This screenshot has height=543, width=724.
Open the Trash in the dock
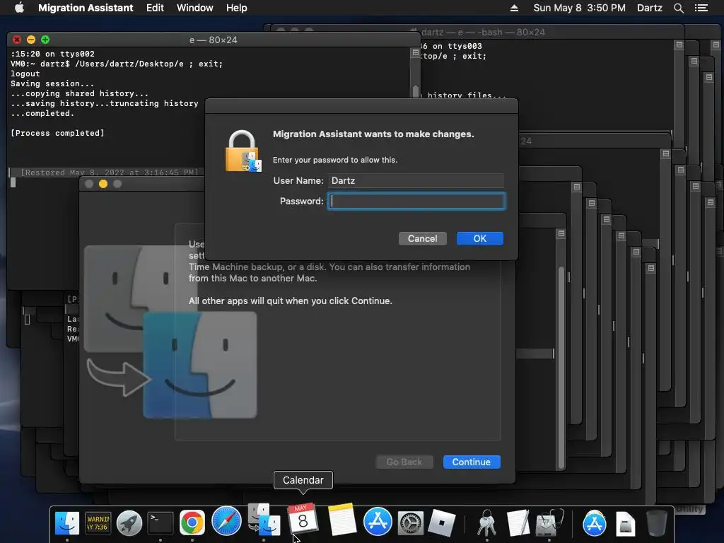click(656, 522)
